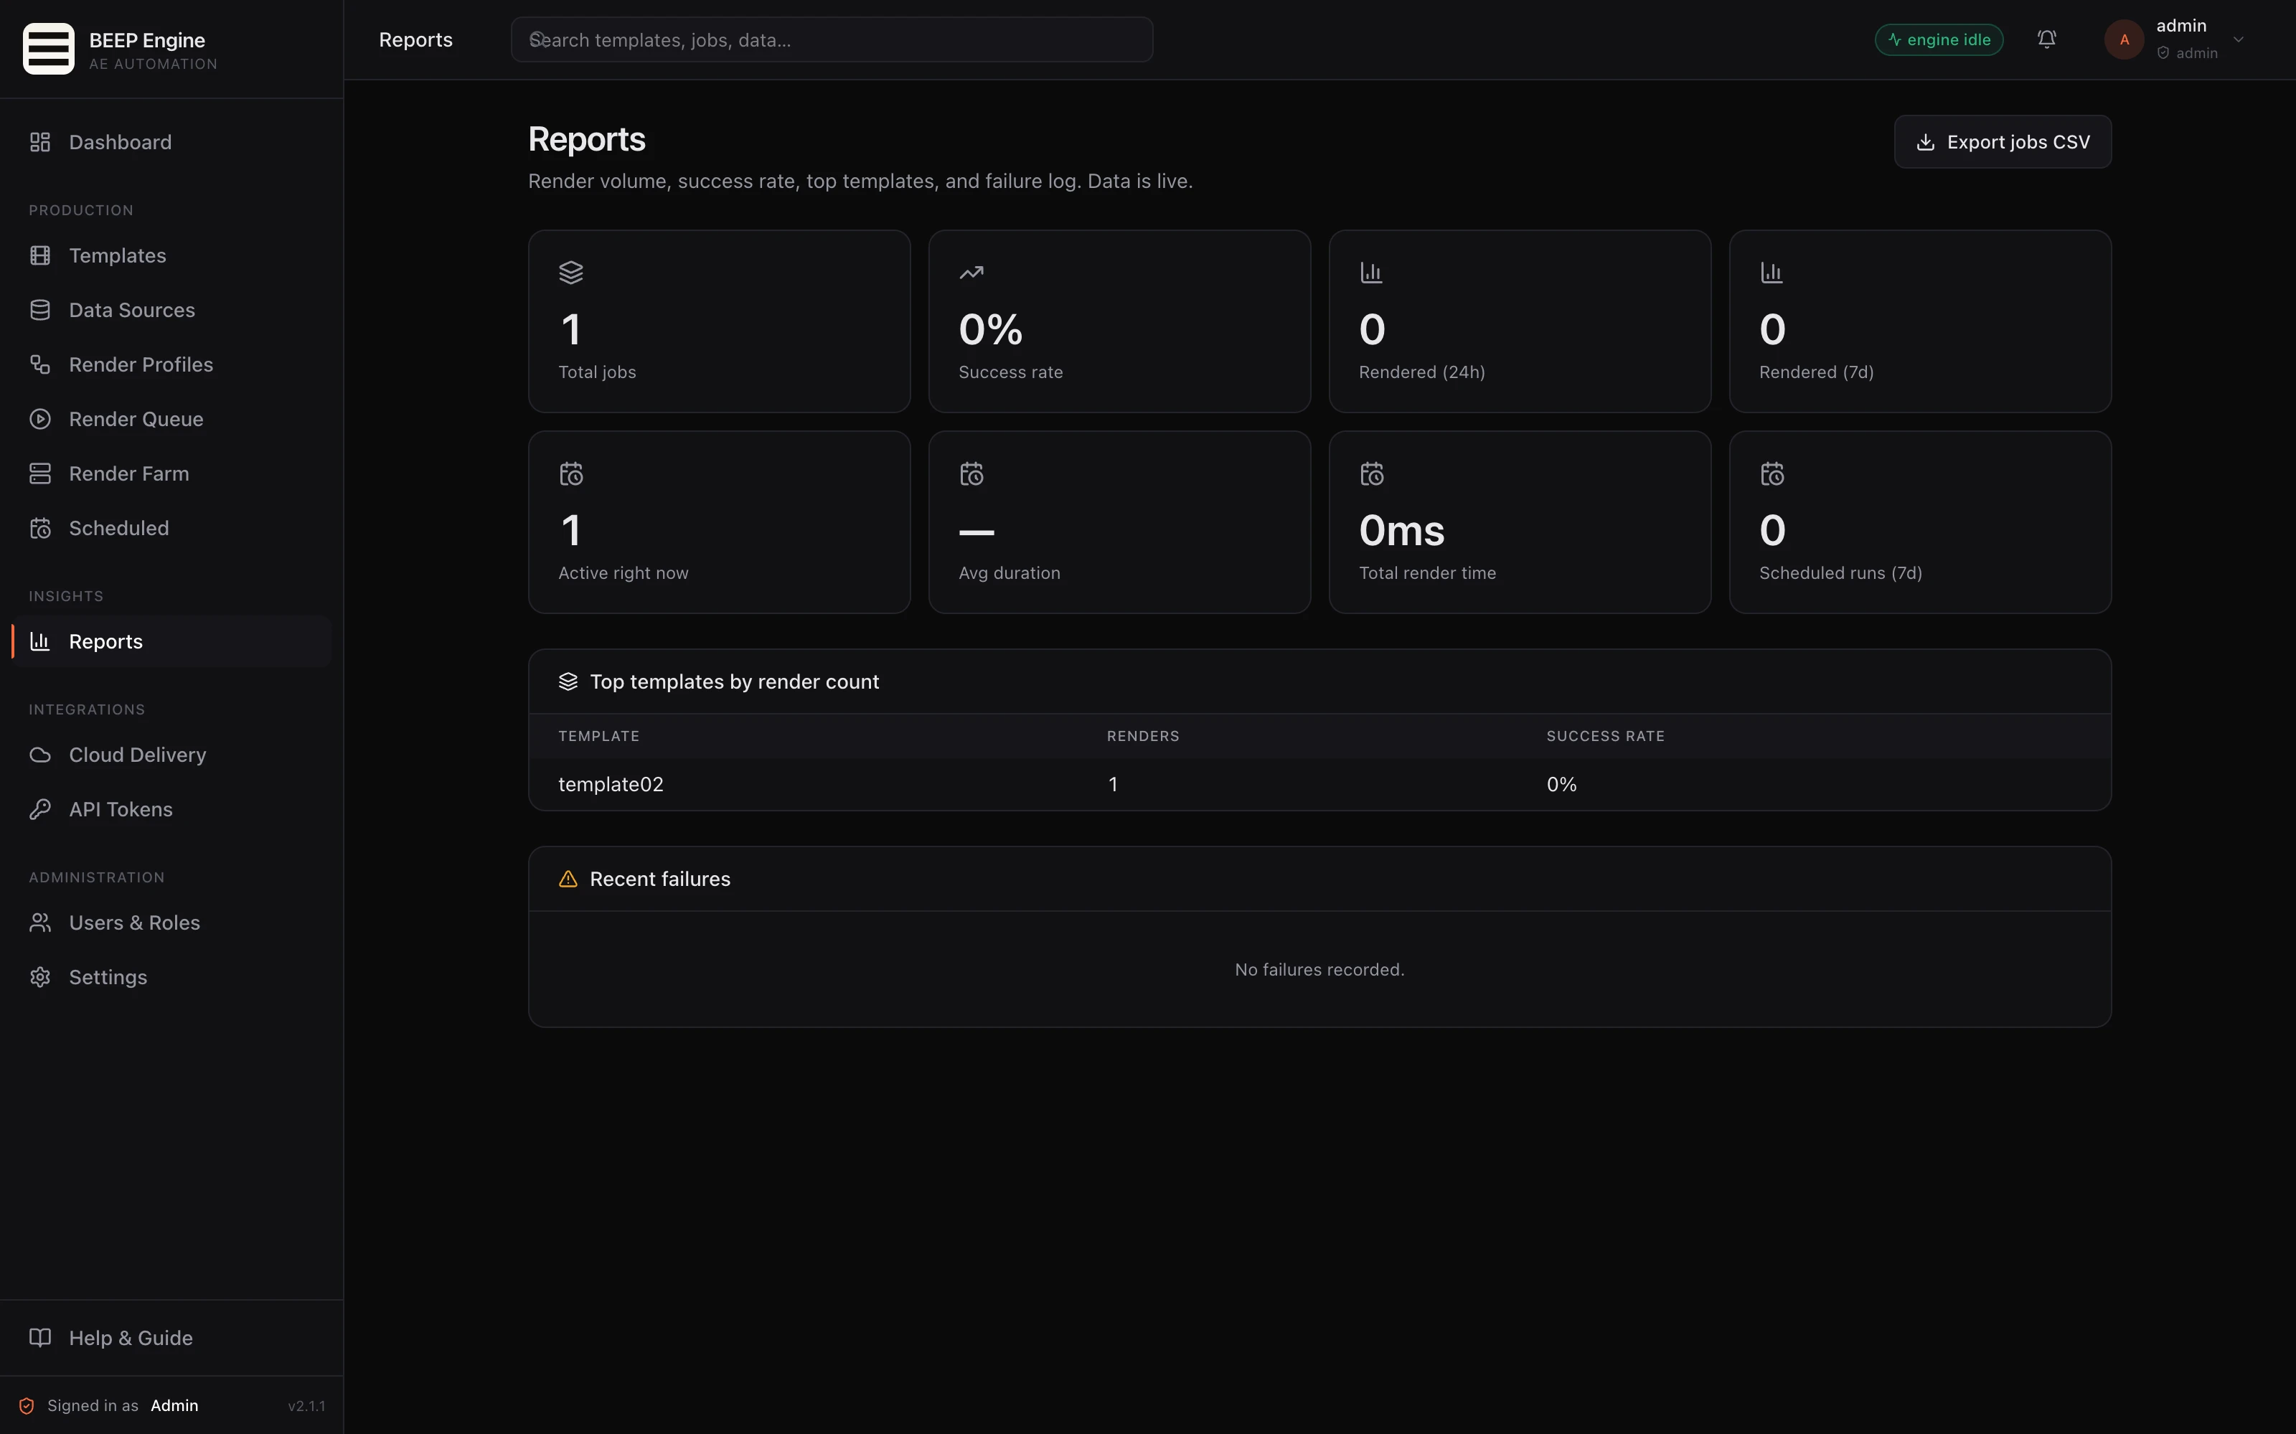Click the Help & Guide book icon
The width and height of the screenshot is (2296, 1434).
tap(40, 1337)
